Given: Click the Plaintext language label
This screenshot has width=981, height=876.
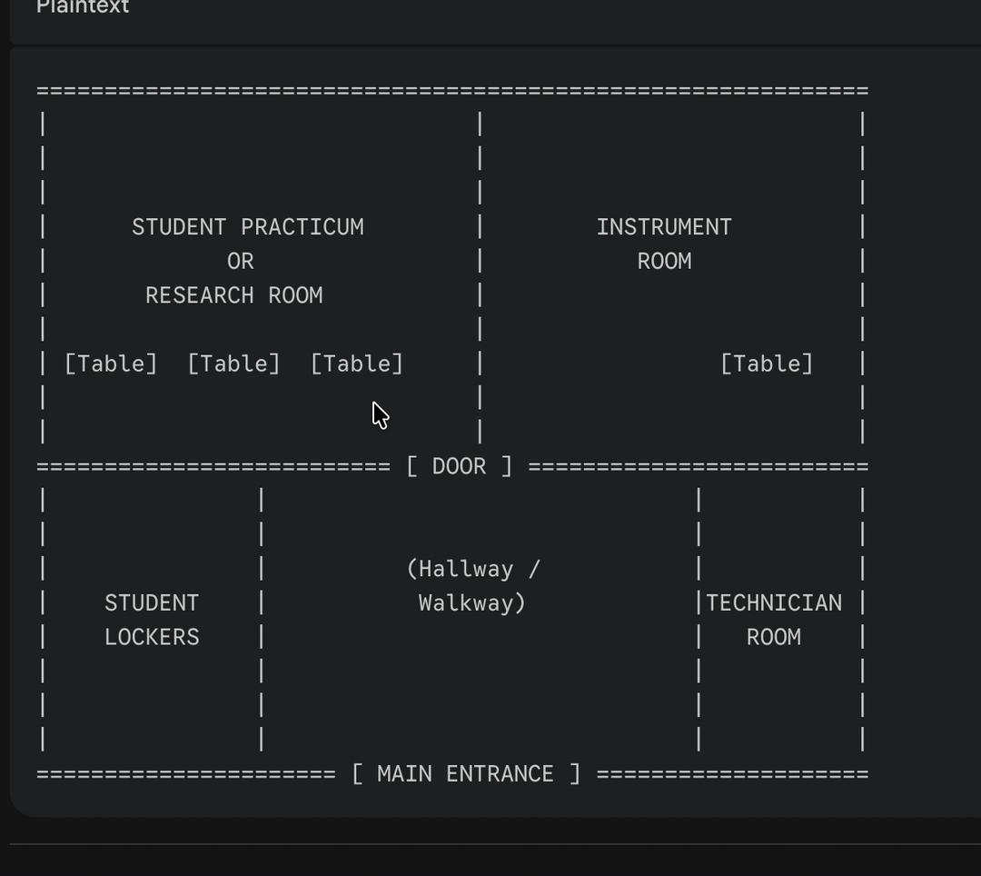Looking at the screenshot, I should 83,7.
